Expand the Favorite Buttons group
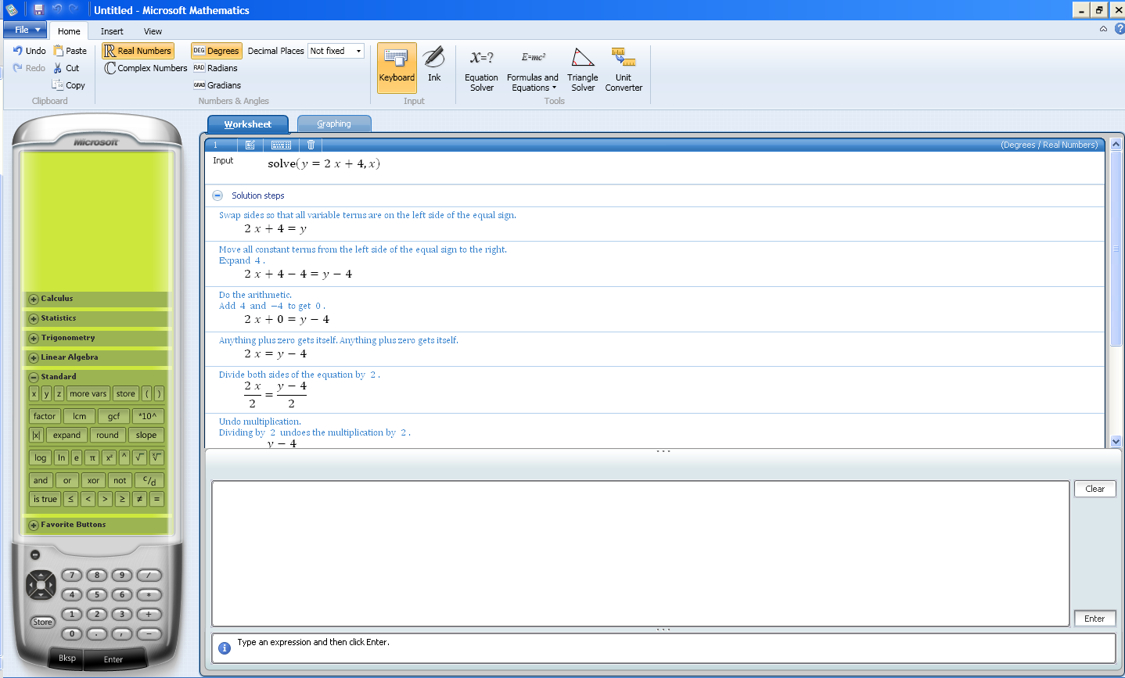This screenshot has width=1125, height=678. pyautogui.click(x=34, y=525)
